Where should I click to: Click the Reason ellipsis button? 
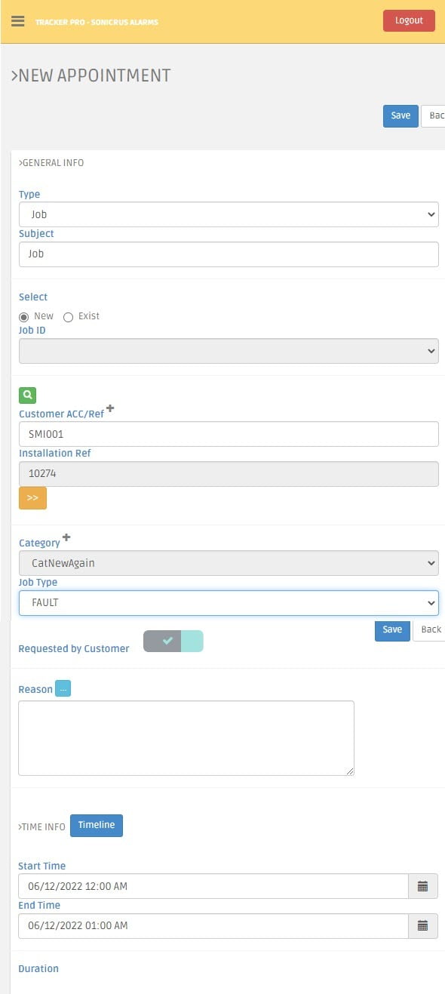[63, 688]
